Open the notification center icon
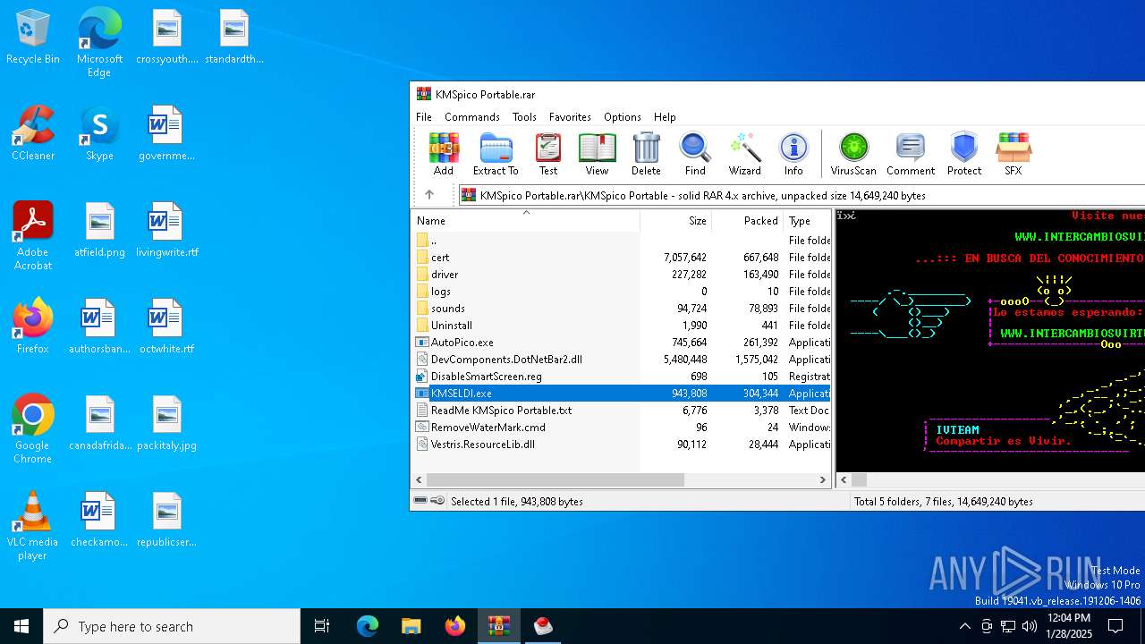The height and width of the screenshot is (644, 1145). pos(1115,626)
